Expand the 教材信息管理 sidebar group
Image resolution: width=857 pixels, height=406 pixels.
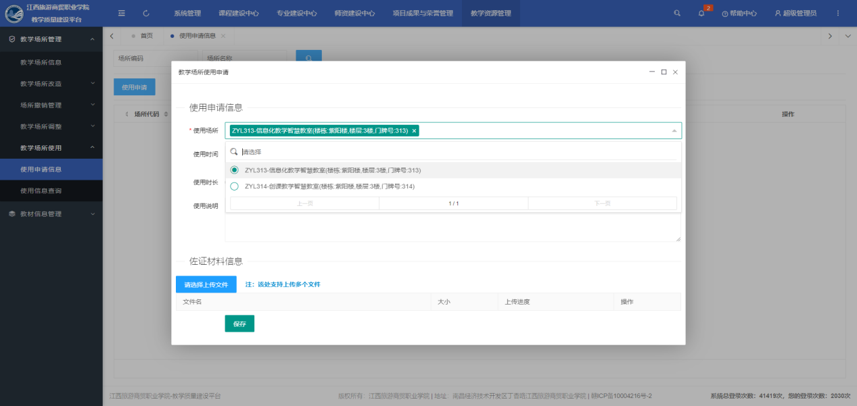pyautogui.click(x=93, y=214)
